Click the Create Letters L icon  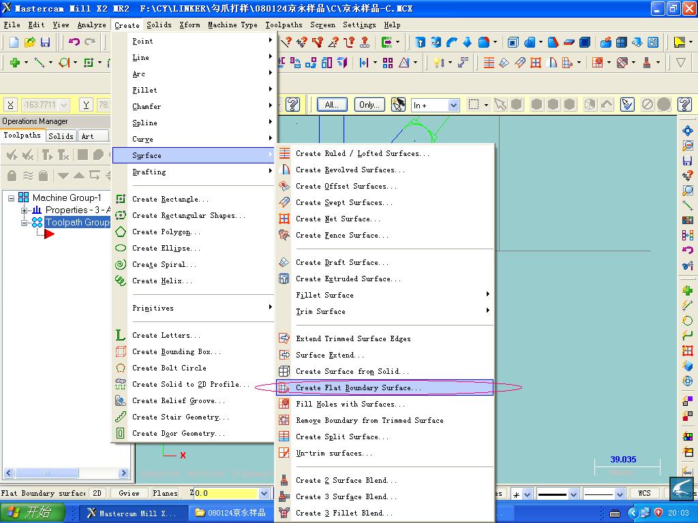121,335
